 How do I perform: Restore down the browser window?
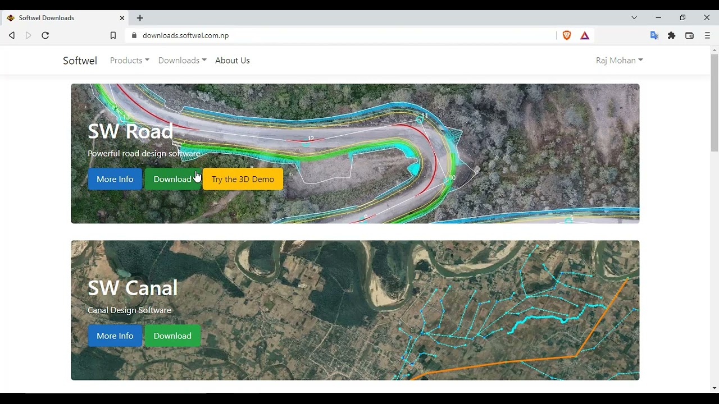(682, 18)
